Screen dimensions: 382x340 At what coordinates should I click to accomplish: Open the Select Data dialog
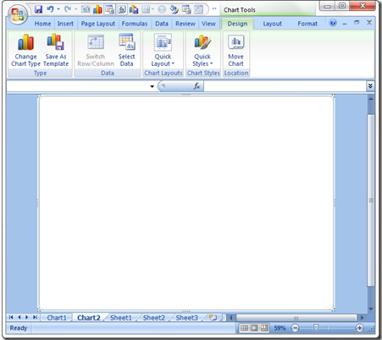point(127,50)
